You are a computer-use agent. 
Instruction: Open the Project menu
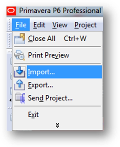[86, 25]
